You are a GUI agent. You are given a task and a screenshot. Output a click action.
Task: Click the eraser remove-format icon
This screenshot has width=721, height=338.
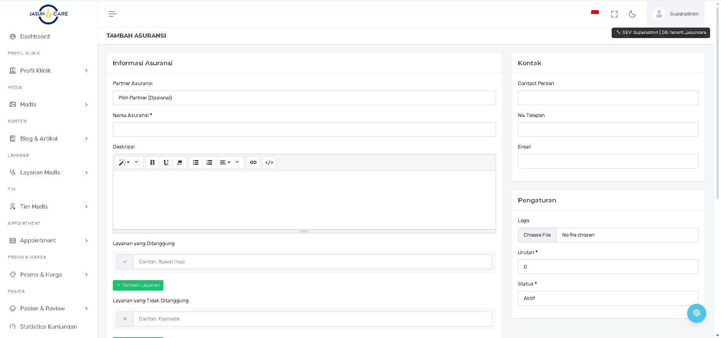tap(179, 162)
